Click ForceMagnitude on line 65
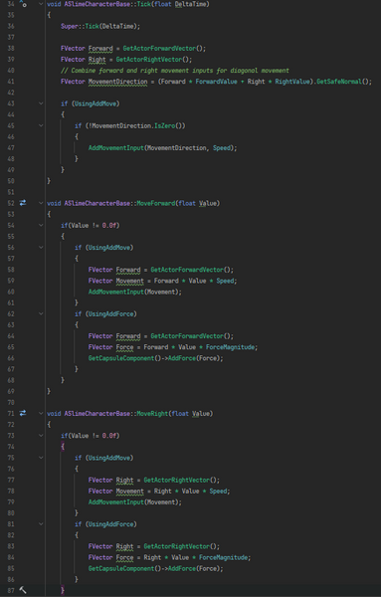Image resolution: width=381 pixels, height=597 pixels. (230, 347)
